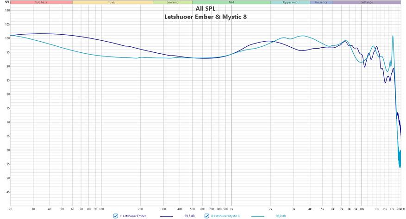Click the 1k frequency axis label
Image resolution: width=406 pixels, height=219 pixels.
231,209
